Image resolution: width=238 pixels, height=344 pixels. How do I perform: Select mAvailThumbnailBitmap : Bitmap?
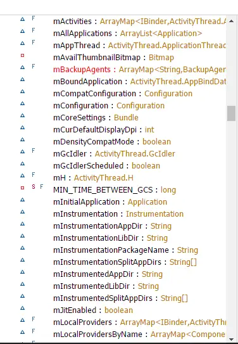pos(113,58)
